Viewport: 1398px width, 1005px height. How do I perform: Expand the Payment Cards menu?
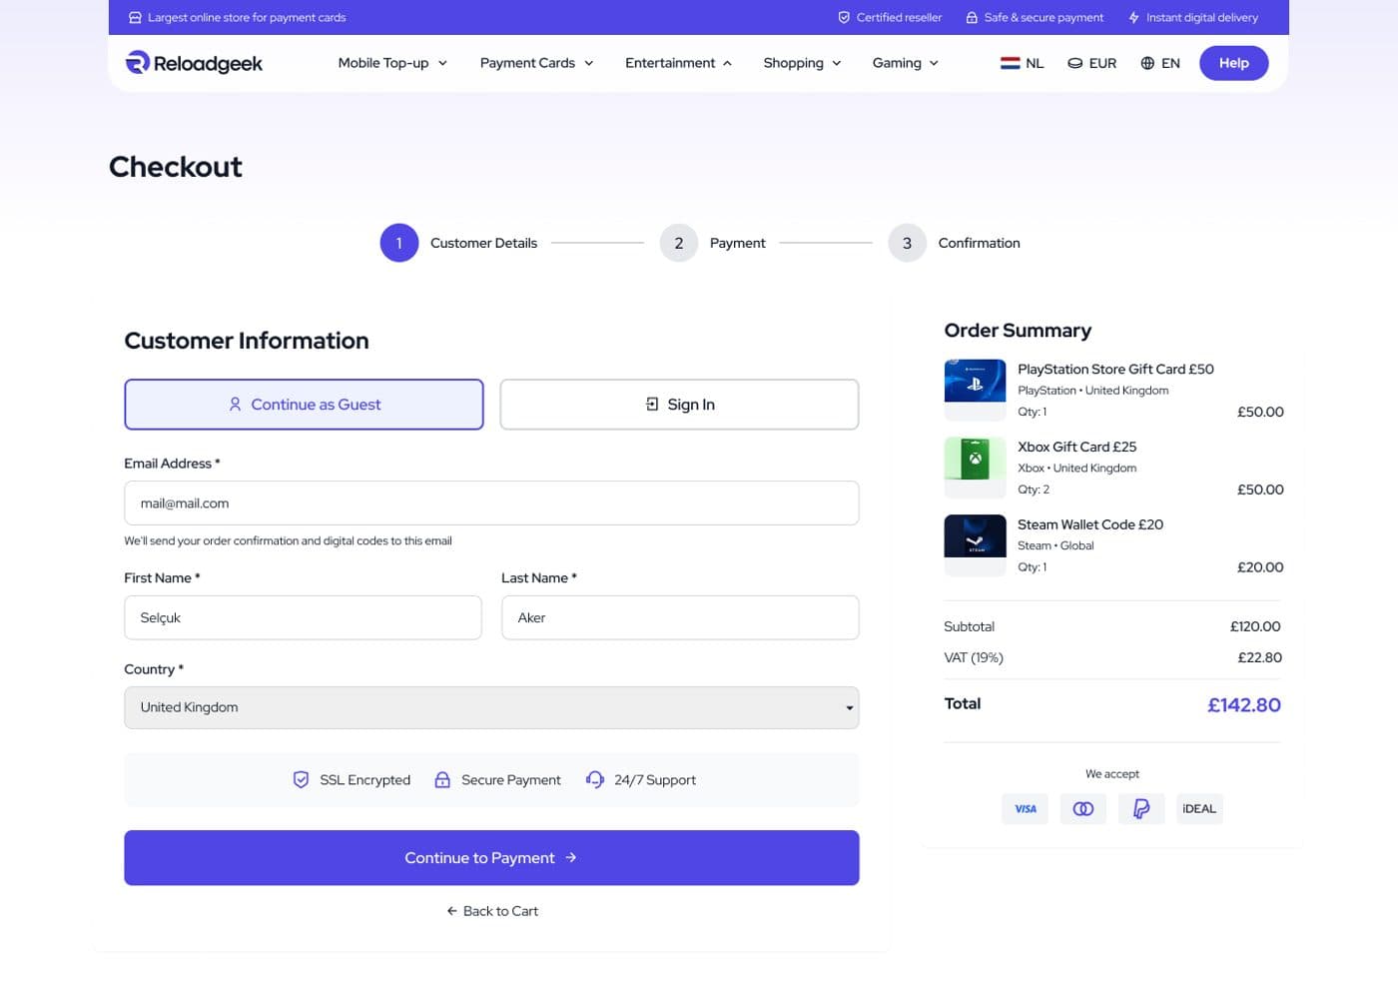click(x=536, y=63)
